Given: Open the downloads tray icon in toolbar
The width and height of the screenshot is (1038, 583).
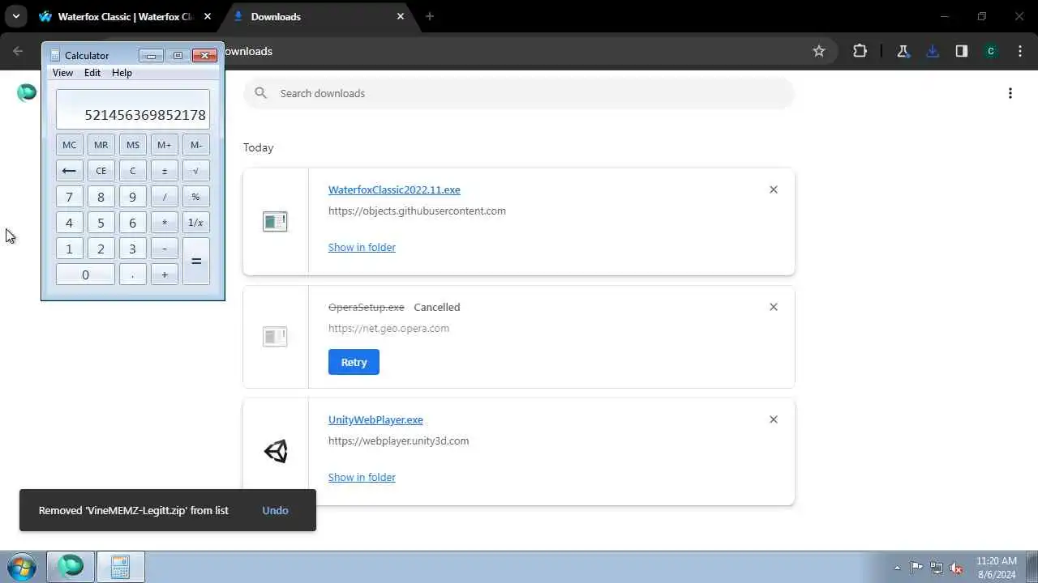Looking at the screenshot, I should pos(933,51).
